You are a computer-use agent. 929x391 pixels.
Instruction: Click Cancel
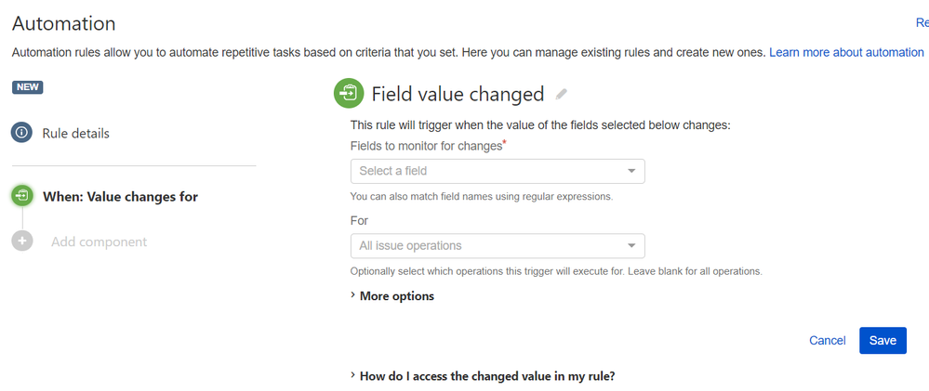[827, 341]
